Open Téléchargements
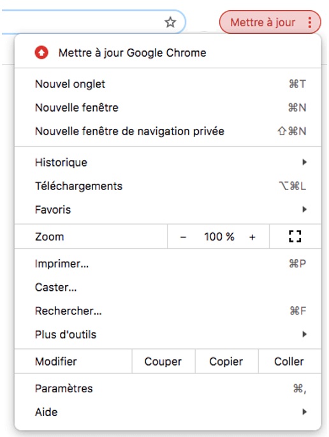 [168, 186]
